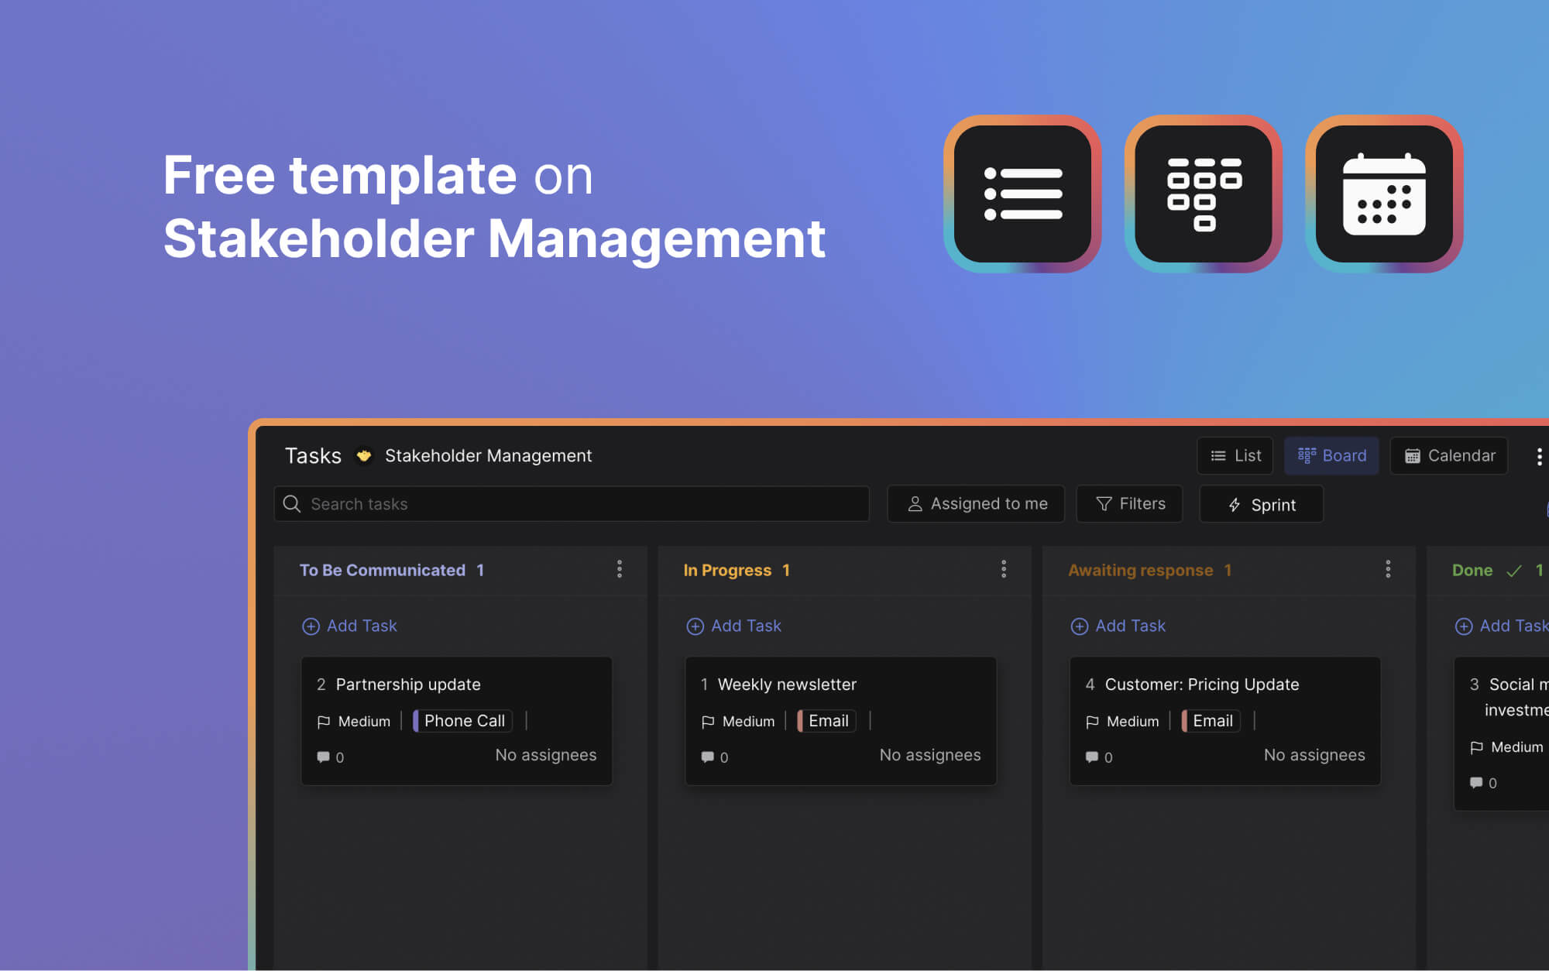Add a task to the In Progress column

(x=733, y=626)
